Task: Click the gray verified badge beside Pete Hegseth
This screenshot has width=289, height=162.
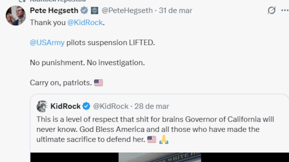Action: 84,10
